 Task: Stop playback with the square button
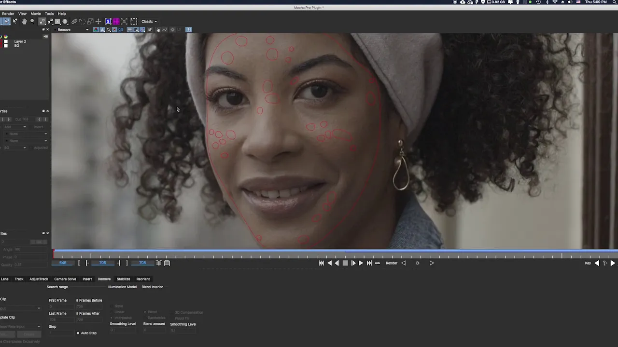pyautogui.click(x=345, y=263)
